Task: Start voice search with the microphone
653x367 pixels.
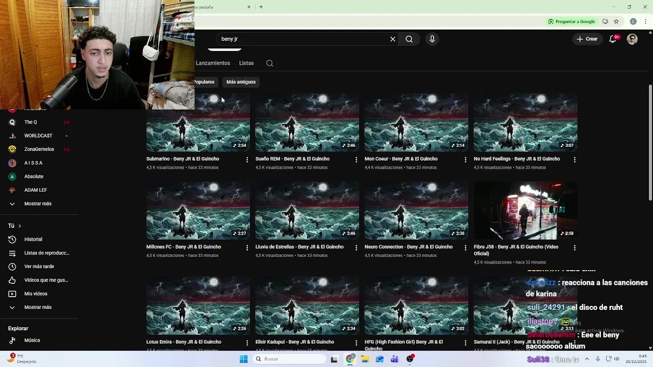Action: [x=432, y=39]
